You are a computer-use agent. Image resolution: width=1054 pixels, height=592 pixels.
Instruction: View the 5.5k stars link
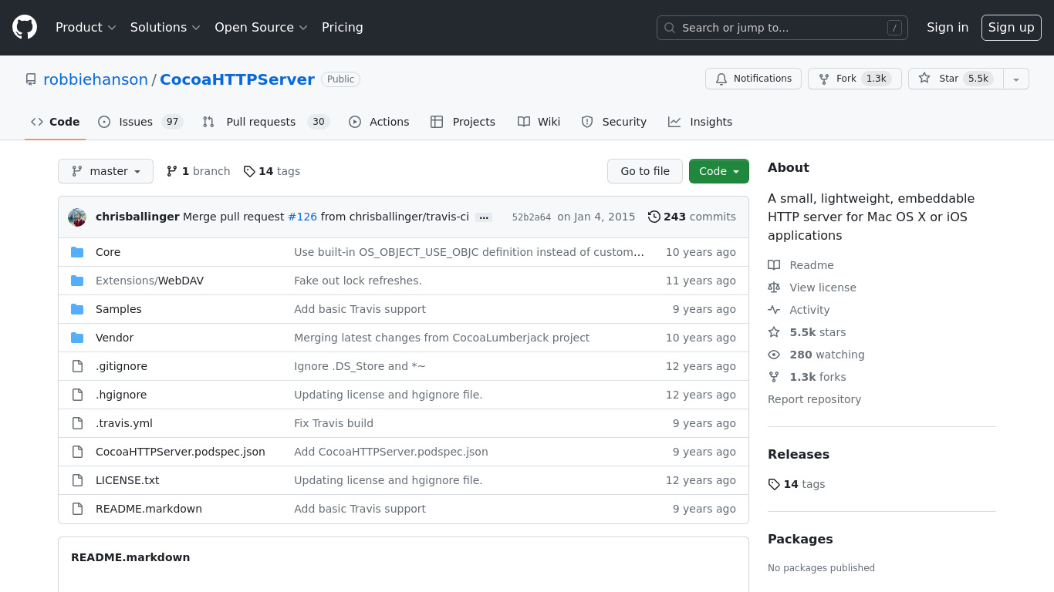coord(807,332)
